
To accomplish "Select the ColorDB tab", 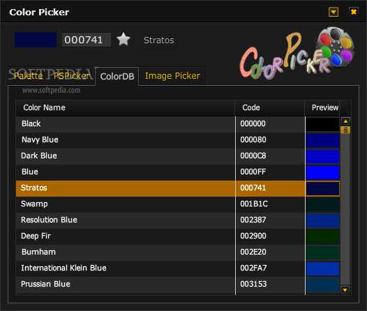I will tap(117, 77).
